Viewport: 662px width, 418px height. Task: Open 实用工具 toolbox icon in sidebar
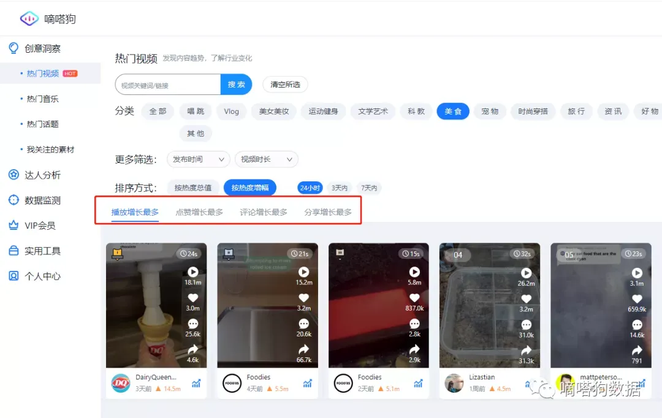click(13, 251)
